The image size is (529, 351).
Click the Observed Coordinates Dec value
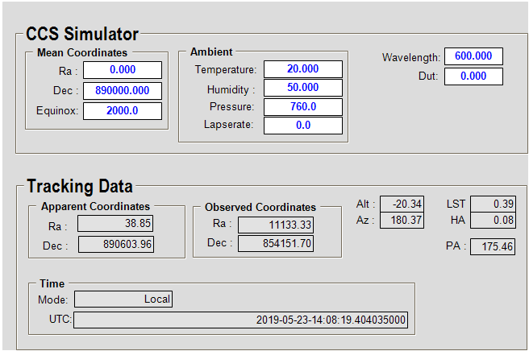click(275, 243)
